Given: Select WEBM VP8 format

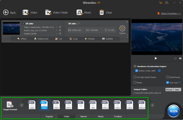Looking at the screenshot, I should pos(93,105).
